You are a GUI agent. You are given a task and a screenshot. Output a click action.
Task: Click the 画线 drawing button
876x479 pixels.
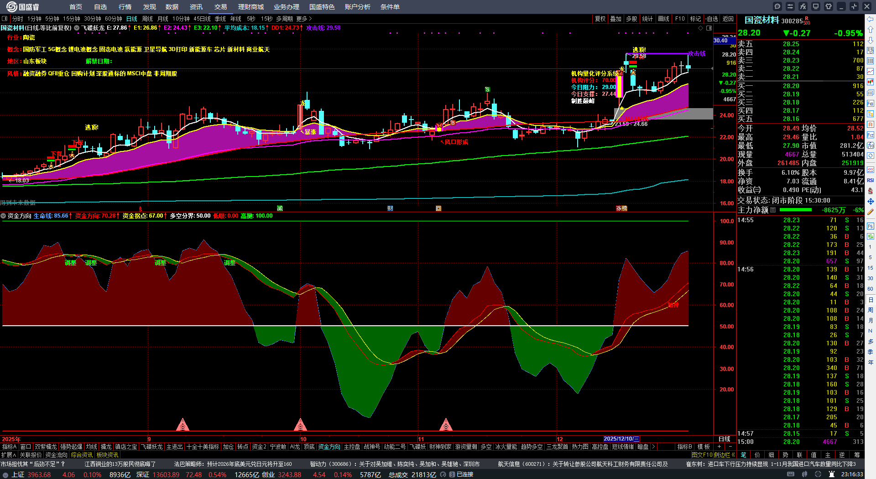coord(663,19)
